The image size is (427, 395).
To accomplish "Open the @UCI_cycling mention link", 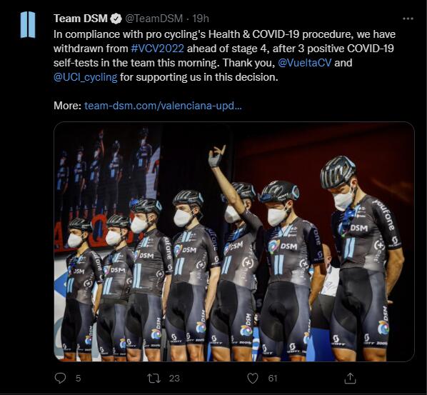I will pos(86,77).
